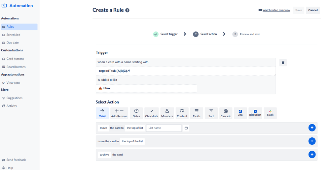330x170 pixels.
Task: Click the step 3 number circle
Action: click(235, 34)
